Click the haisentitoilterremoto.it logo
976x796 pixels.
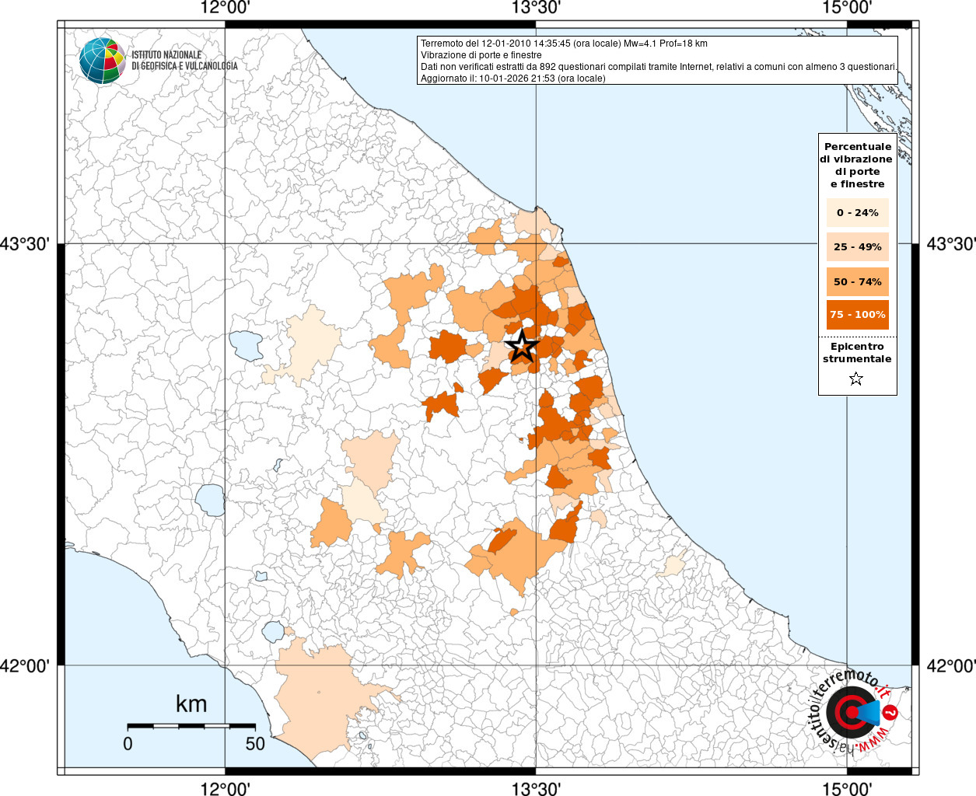click(854, 711)
